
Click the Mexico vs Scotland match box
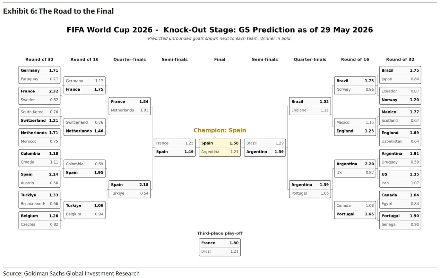click(400, 116)
